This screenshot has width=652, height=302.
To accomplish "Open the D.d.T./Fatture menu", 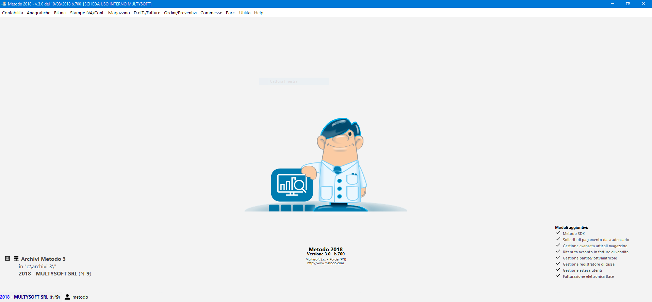I will (147, 13).
